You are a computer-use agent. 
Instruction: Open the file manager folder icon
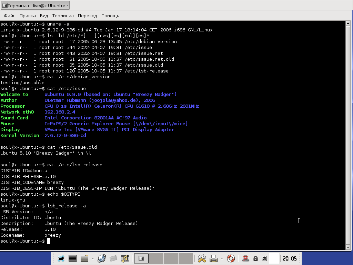click(x=84, y=258)
